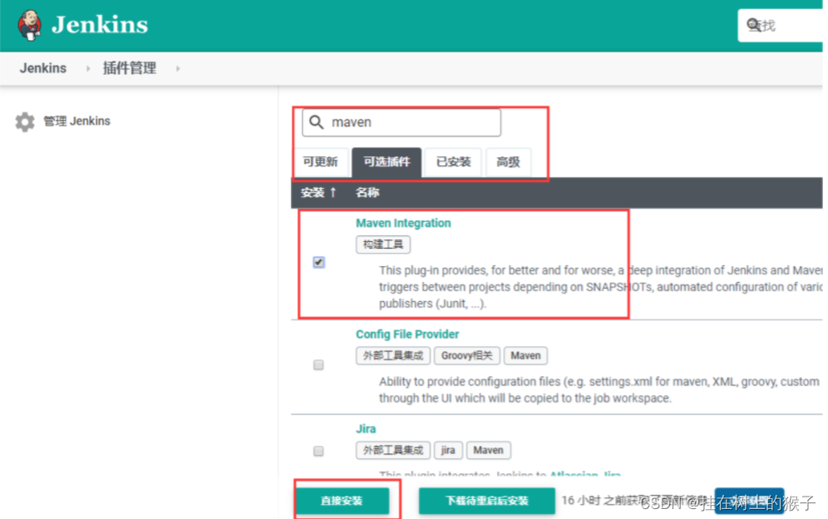Open the Jira plugin link

pos(366,428)
